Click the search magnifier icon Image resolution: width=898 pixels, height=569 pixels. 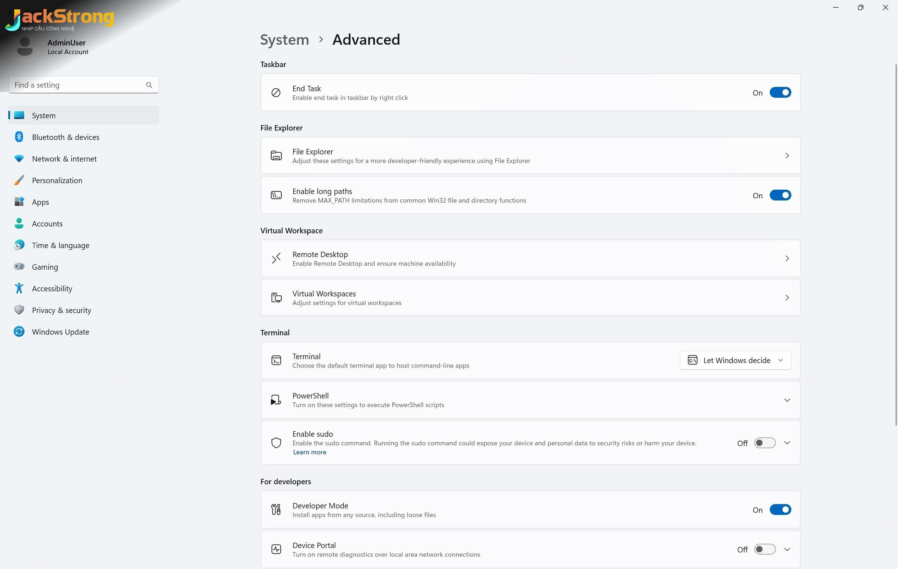[x=149, y=85]
